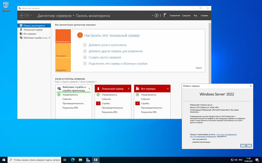Click Скрыть to hide the welcome tile

(199, 68)
